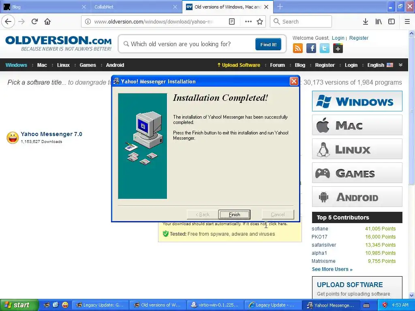The image size is (415, 311).
Task: Select Windows in the site navigation bar
Action: click(x=16, y=65)
